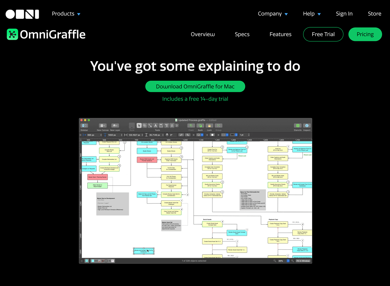Select the Point Editor tool
This screenshot has width=390, height=286.
click(166, 126)
